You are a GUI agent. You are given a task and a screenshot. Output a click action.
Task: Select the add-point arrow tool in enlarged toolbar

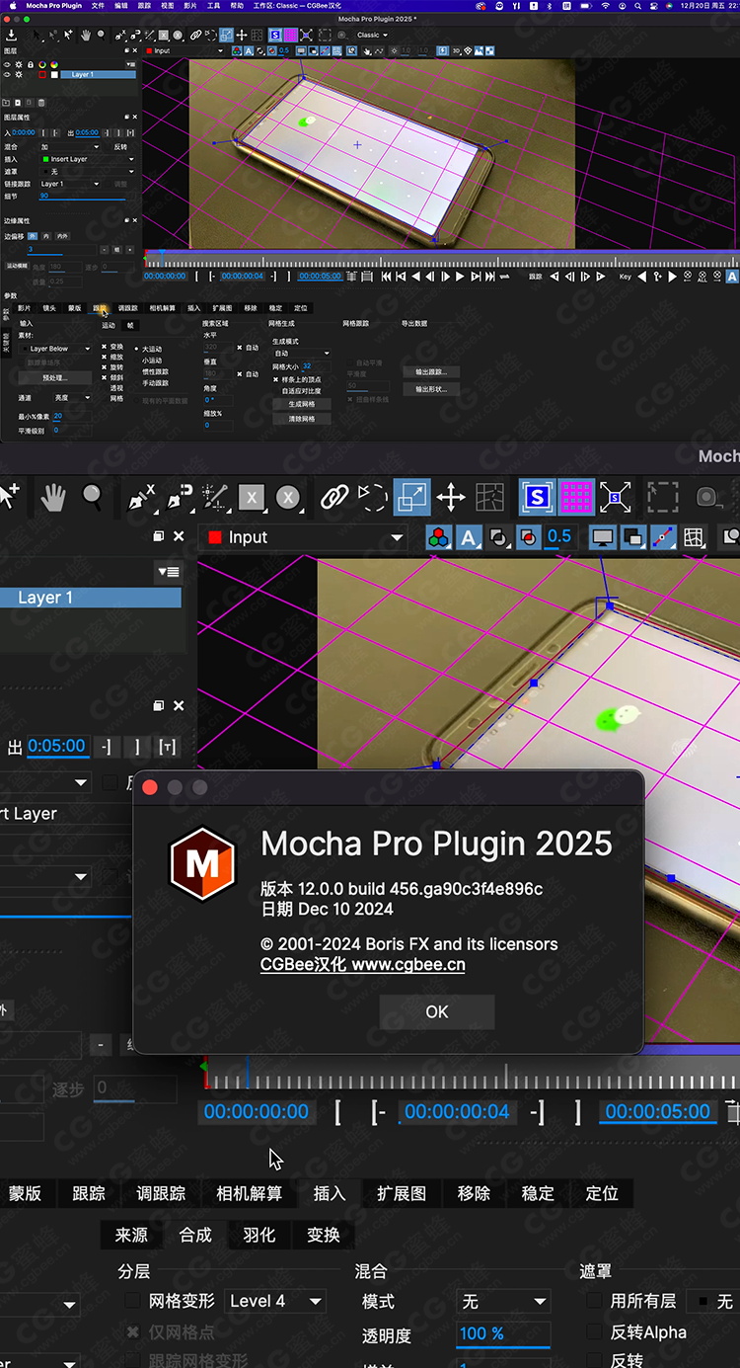tap(9, 498)
